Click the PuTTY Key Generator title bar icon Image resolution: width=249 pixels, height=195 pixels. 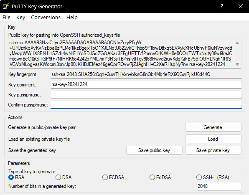click(x=6, y=6)
